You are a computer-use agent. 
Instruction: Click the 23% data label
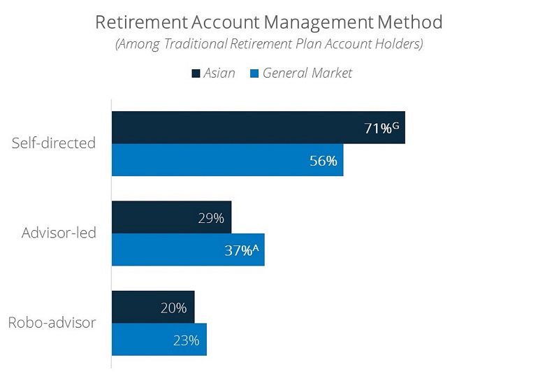(187, 341)
